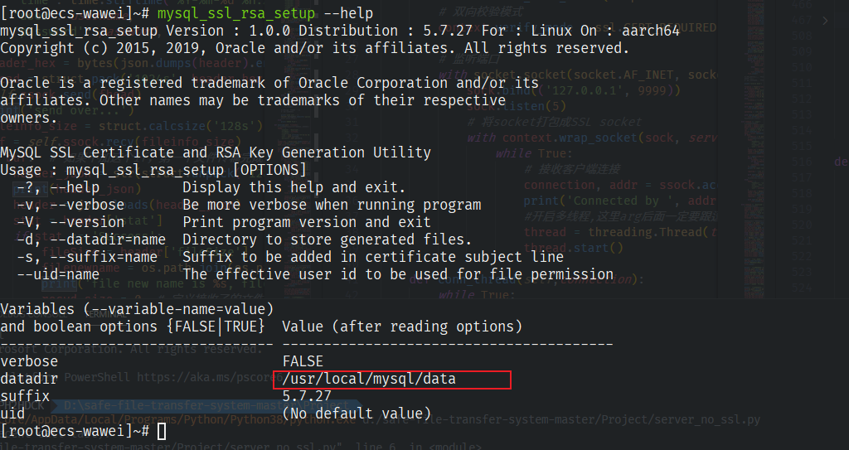Click 'Print program version and exit' description
Image resolution: width=849 pixels, height=450 pixels.
coord(307,222)
